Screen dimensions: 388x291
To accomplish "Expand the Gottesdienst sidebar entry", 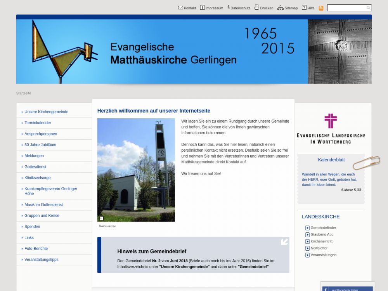I will coord(35,167).
